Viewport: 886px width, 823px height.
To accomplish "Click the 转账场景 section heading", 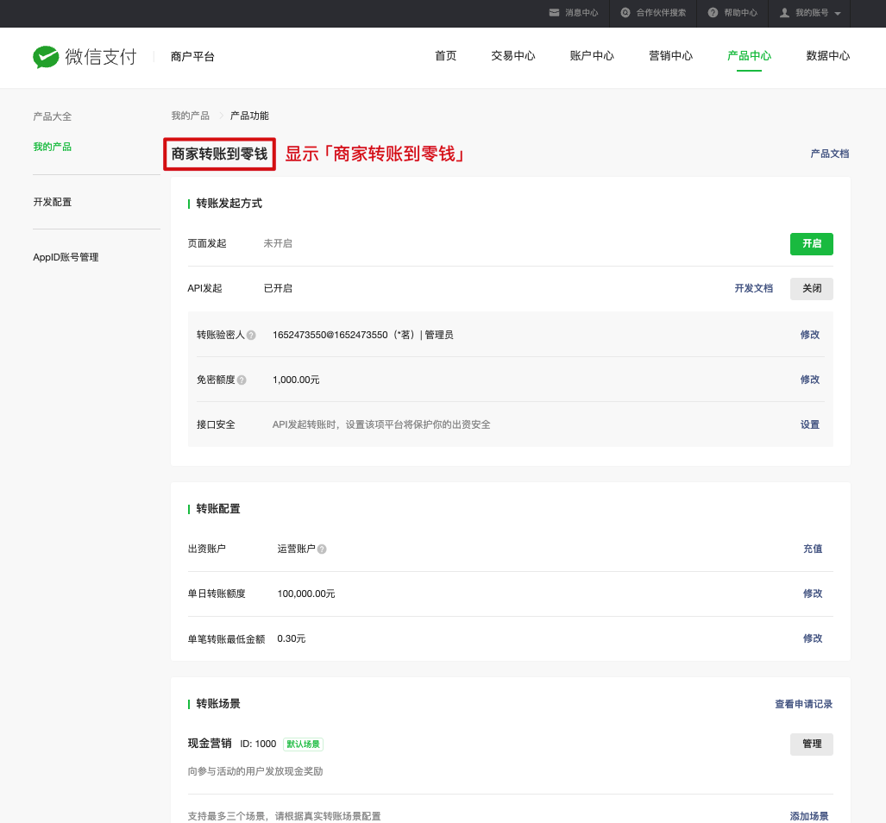I will pyautogui.click(x=218, y=704).
